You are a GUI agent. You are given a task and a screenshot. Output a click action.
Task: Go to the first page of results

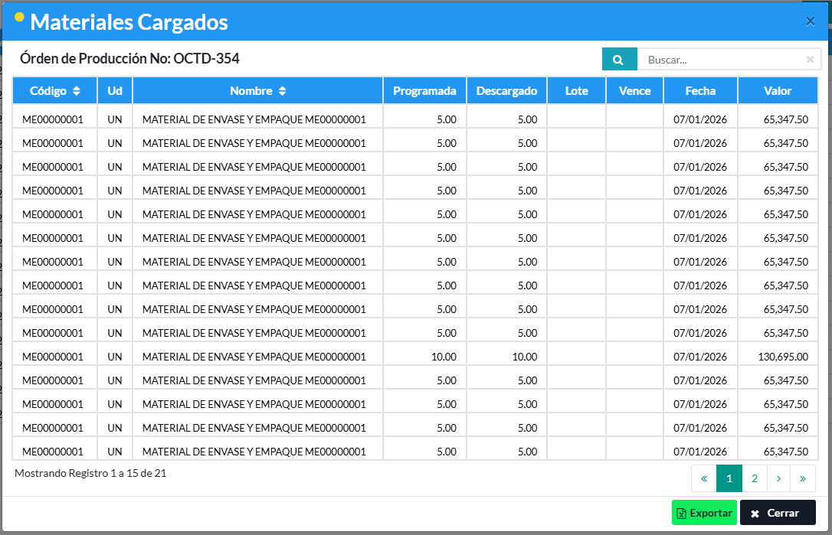pos(703,478)
